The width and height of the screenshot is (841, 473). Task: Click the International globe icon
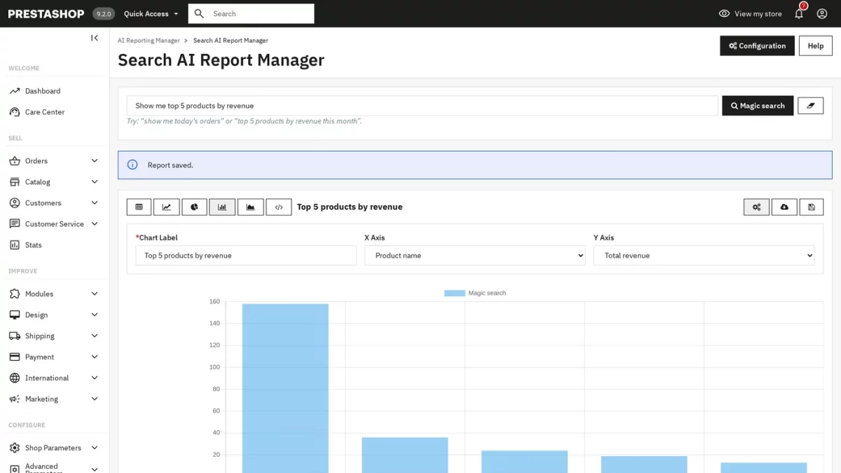pyautogui.click(x=14, y=378)
